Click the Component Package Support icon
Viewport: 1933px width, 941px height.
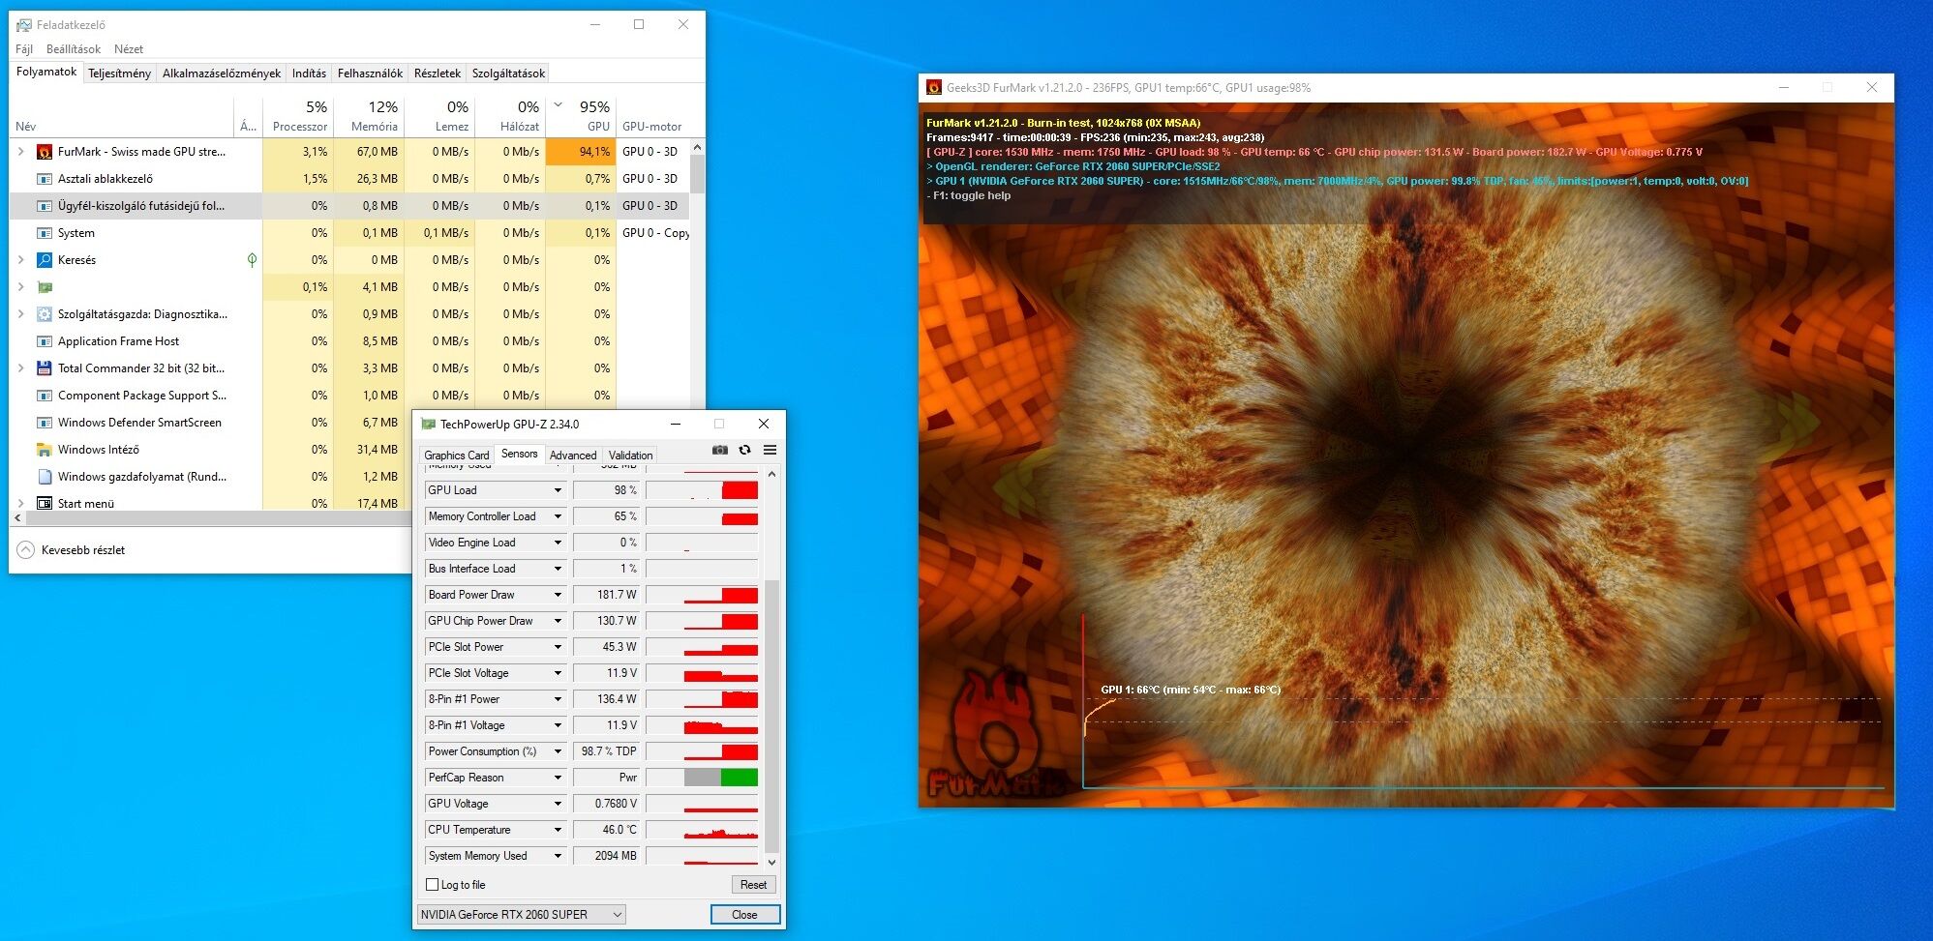coord(44,396)
